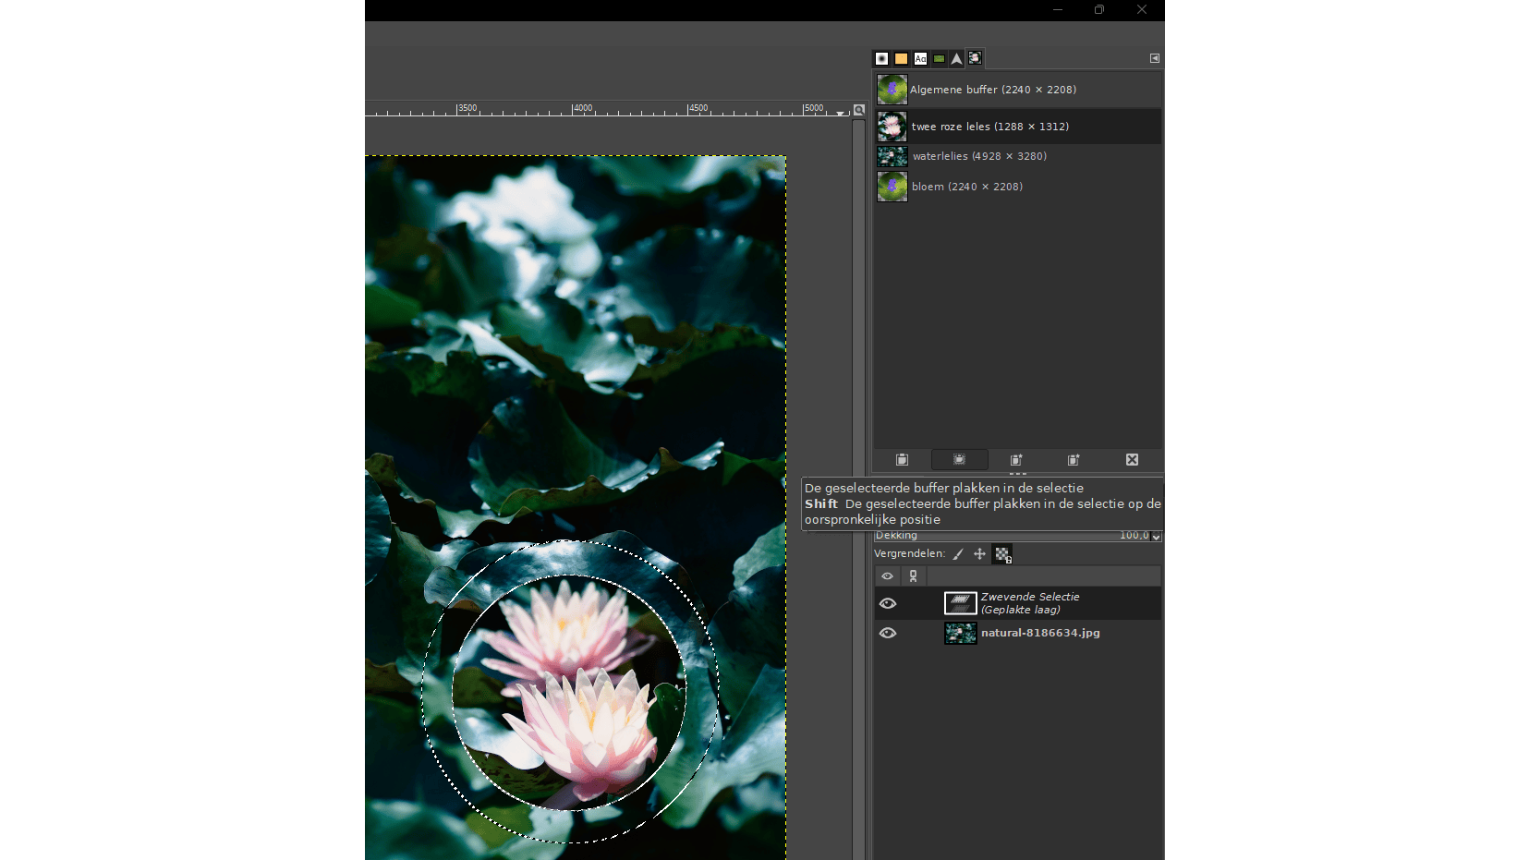The height and width of the screenshot is (860, 1529).
Task: Restore down the GIMP window
Action: [x=1099, y=10]
